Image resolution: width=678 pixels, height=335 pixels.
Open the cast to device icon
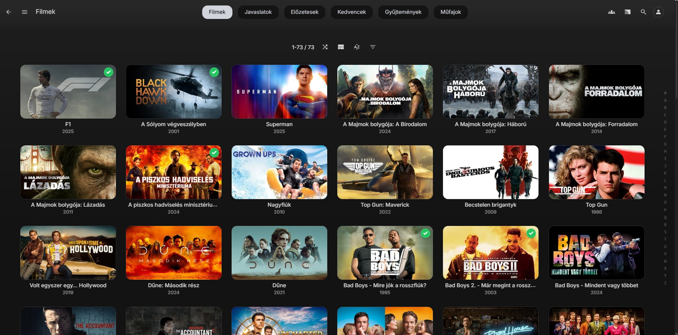coord(627,12)
